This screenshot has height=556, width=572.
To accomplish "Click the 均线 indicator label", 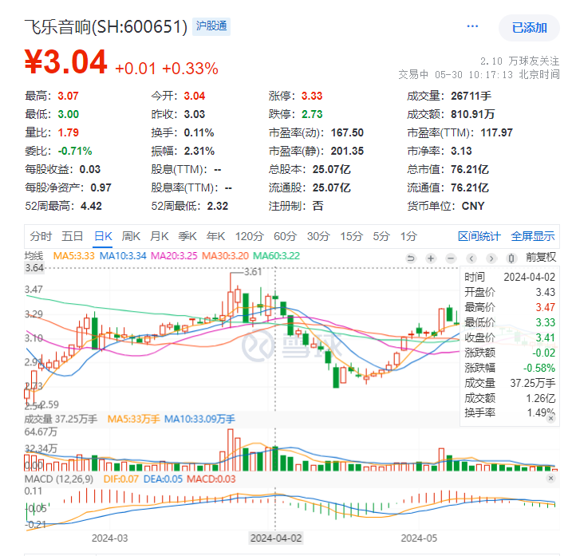I will pyautogui.click(x=34, y=256).
